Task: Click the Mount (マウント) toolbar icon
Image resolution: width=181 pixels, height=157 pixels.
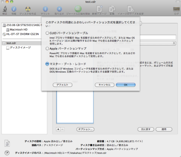Action: point(45,9)
